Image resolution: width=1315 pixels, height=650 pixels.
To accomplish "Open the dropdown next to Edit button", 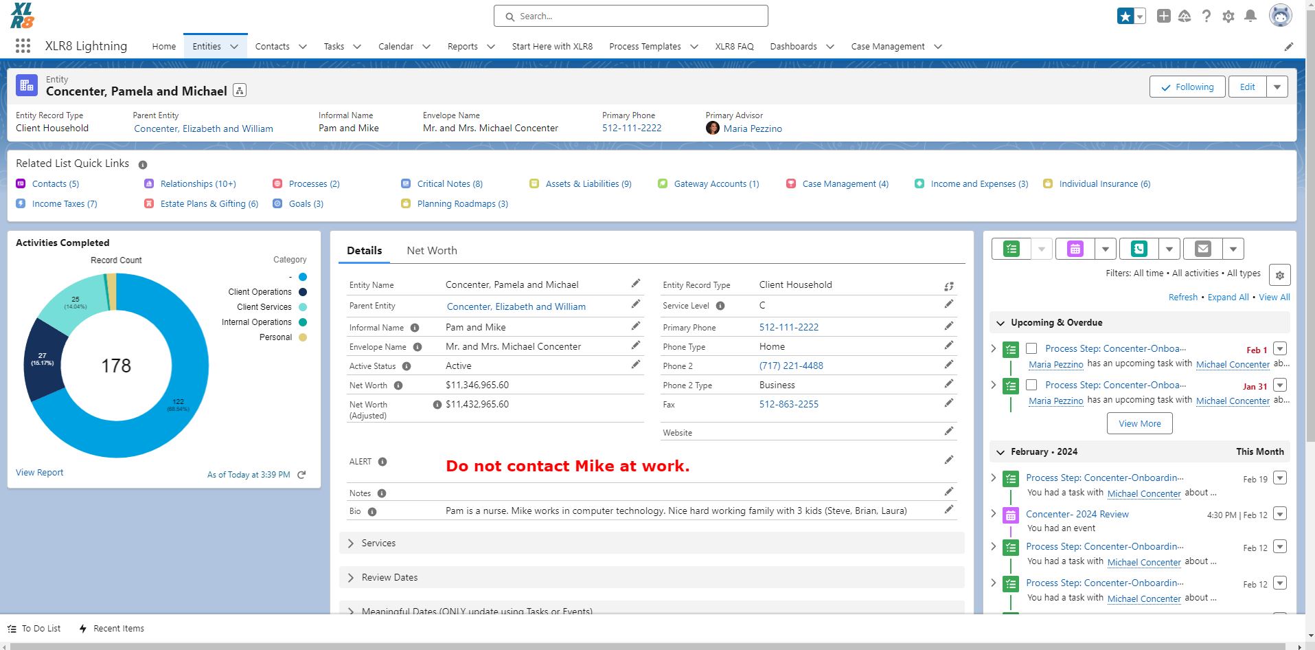I will tap(1277, 87).
